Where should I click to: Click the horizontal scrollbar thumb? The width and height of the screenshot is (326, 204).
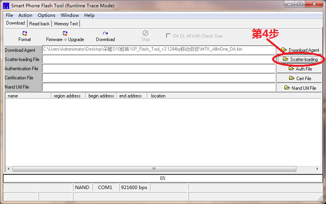[154, 169]
